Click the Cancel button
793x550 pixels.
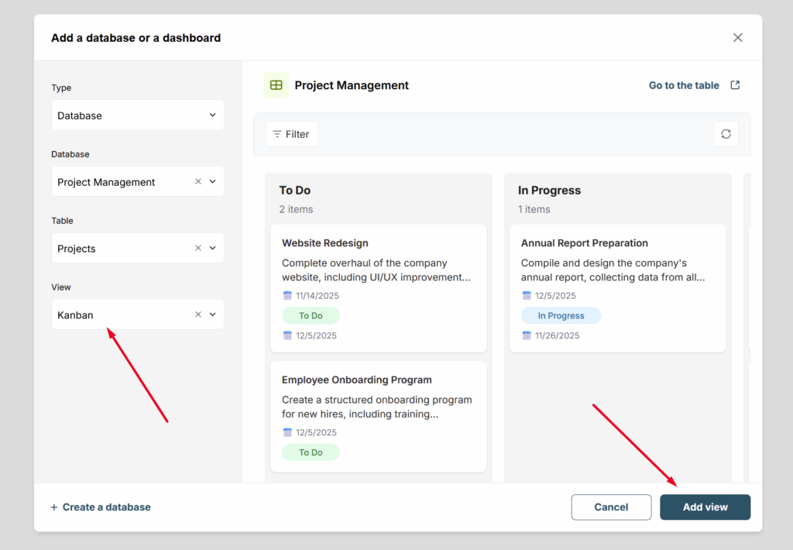(x=611, y=507)
